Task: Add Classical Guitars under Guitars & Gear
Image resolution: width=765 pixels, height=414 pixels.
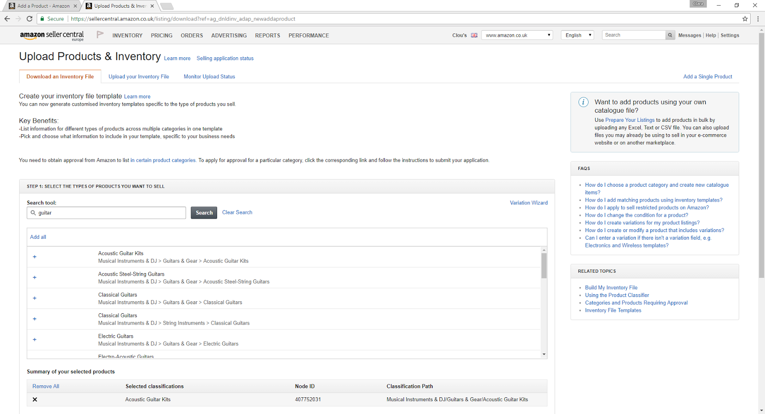Action: [34, 298]
